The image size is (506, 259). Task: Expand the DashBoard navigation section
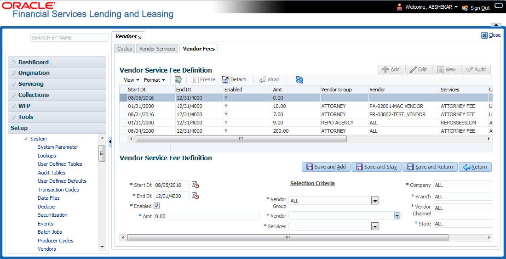pyautogui.click(x=57, y=62)
